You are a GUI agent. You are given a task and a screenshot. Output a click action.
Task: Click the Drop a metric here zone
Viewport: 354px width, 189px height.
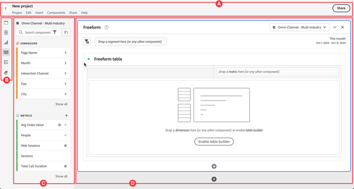(278, 72)
